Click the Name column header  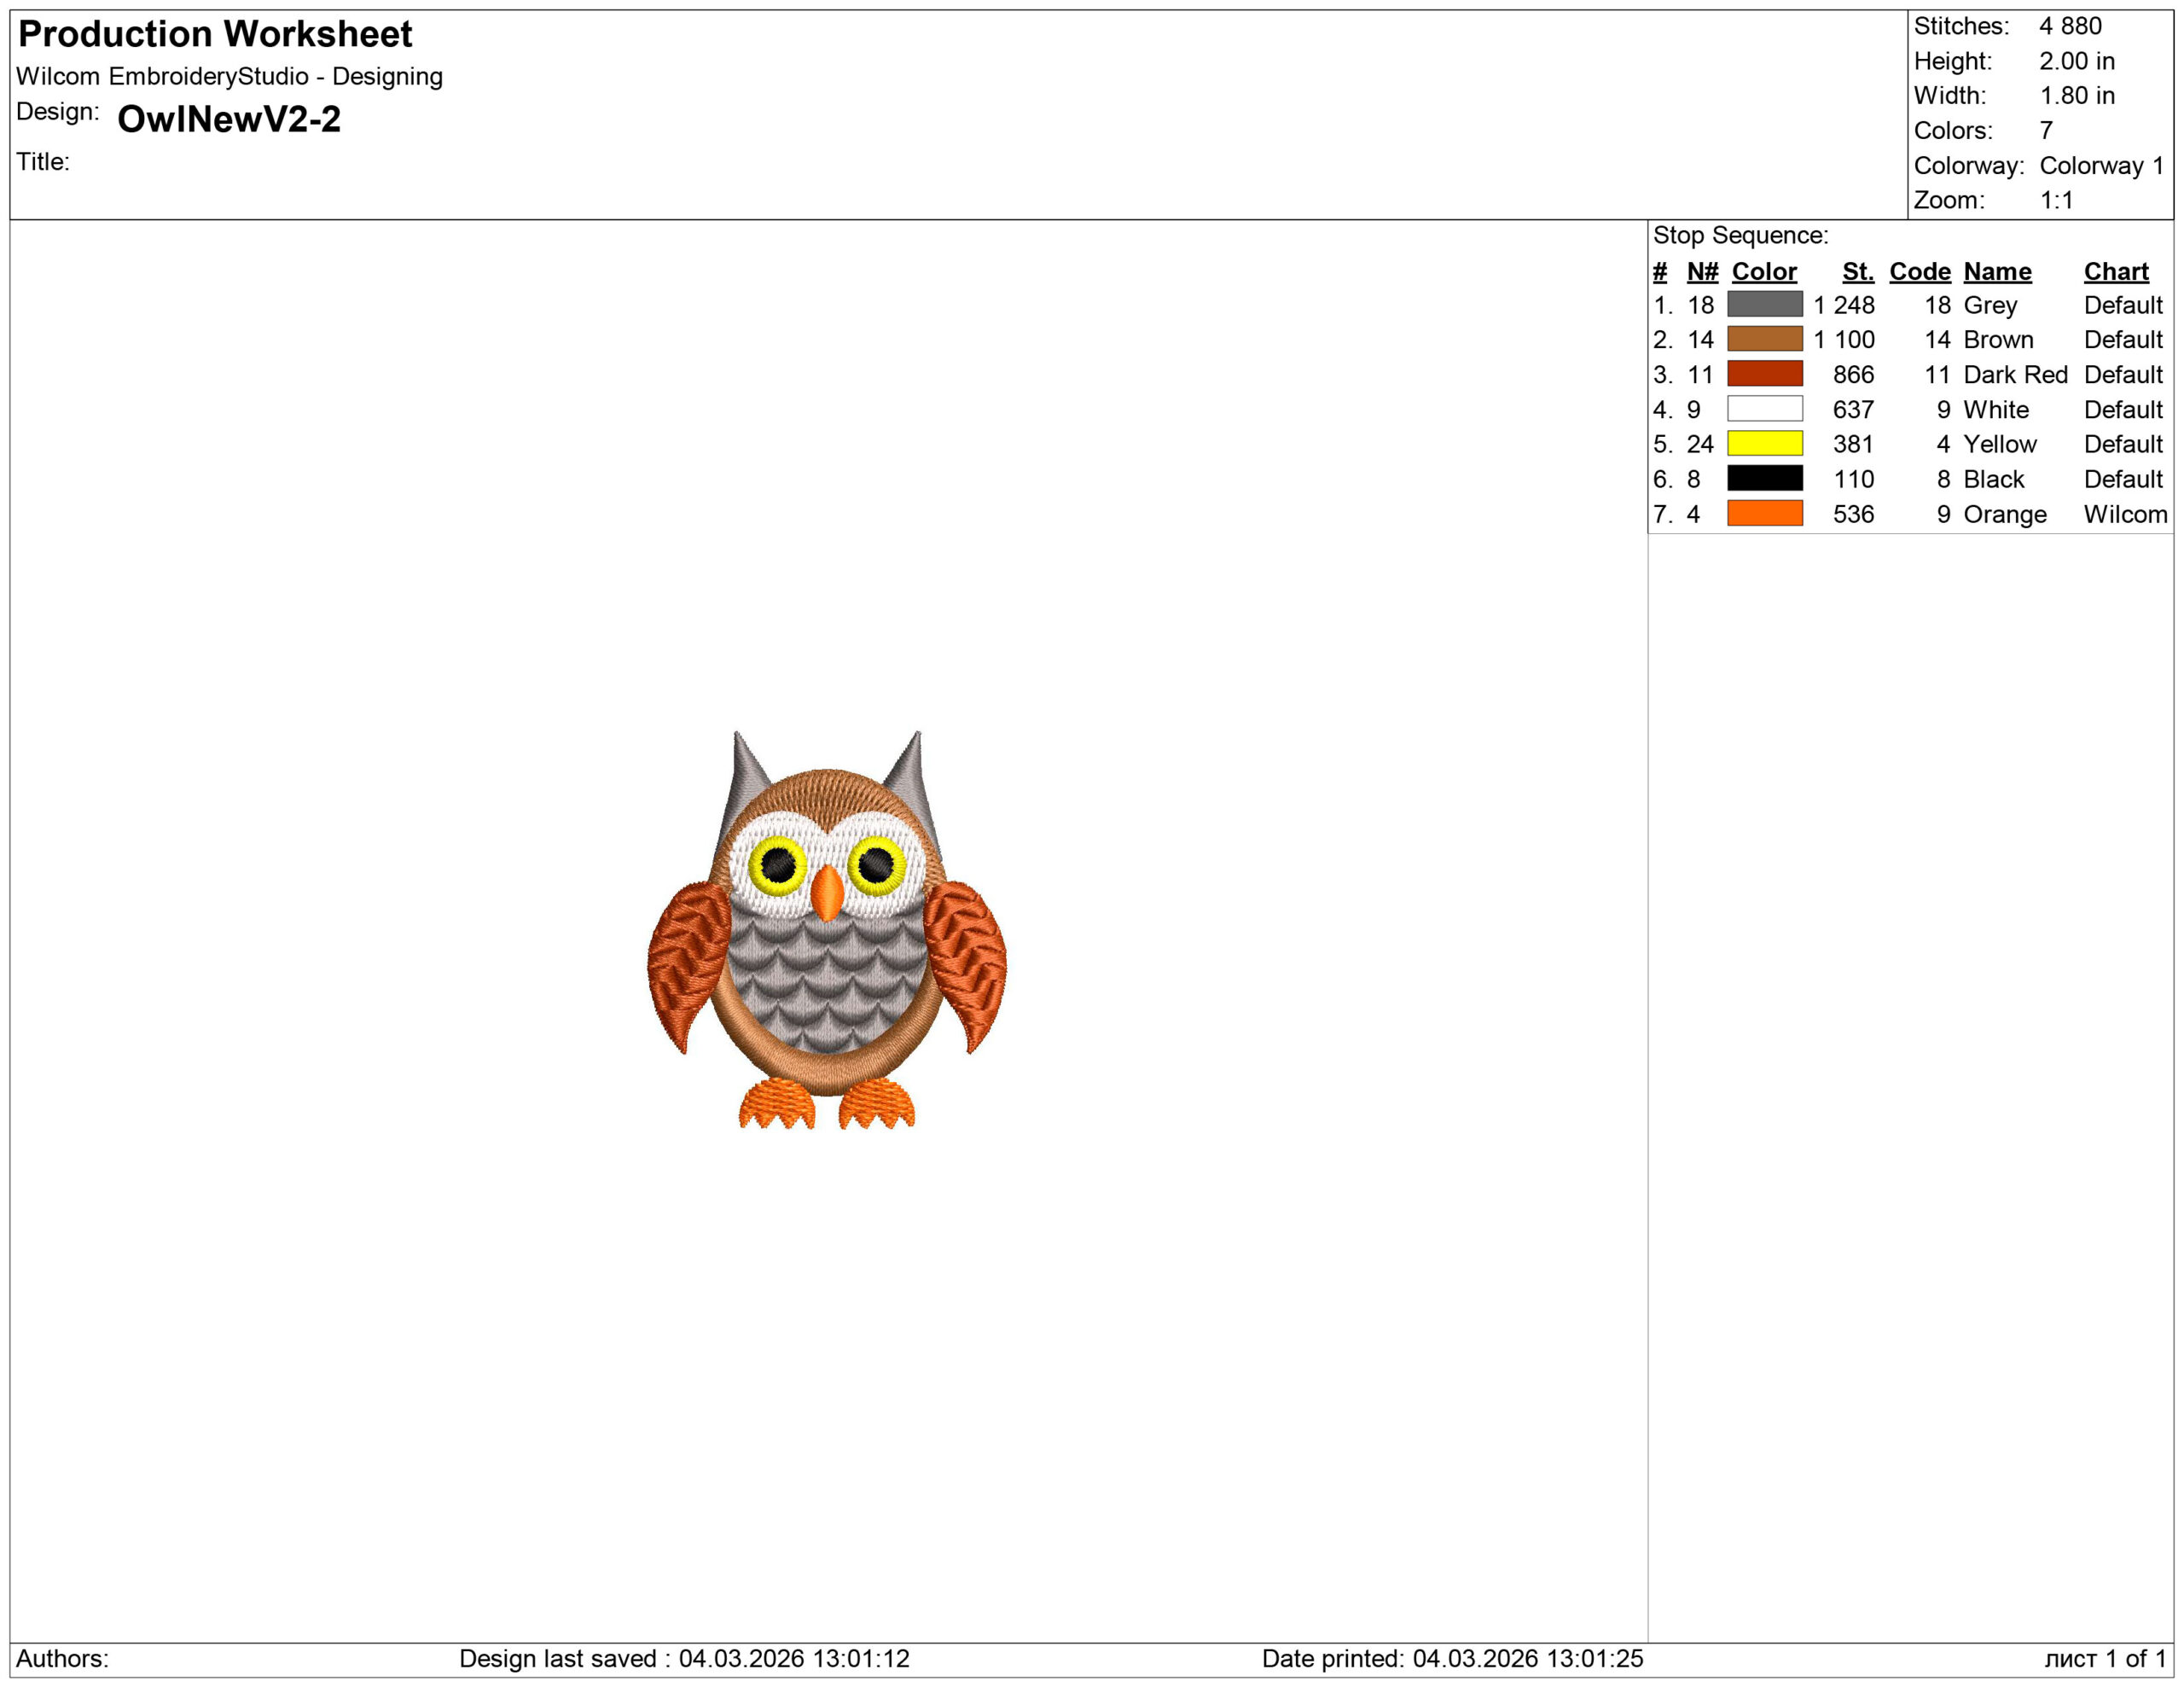[x=1996, y=271]
